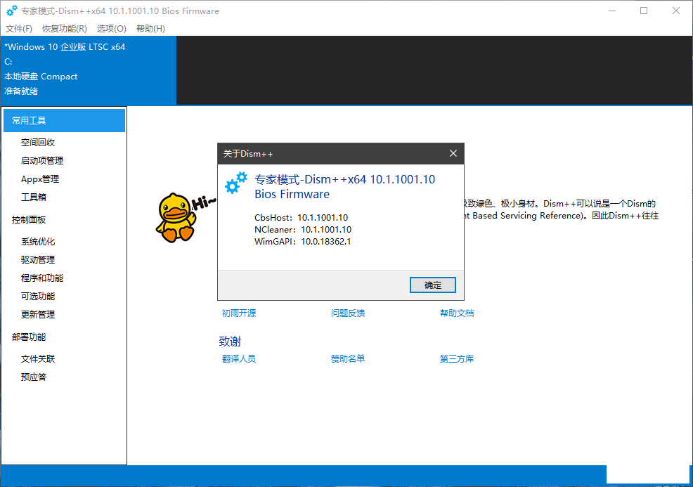Select the Windows 10 企业版 LTSC x64 image tile
The height and width of the screenshot is (487, 693).
[89, 70]
